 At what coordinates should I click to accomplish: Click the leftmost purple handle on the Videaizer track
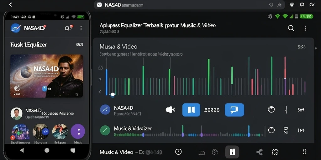pos(143,134)
